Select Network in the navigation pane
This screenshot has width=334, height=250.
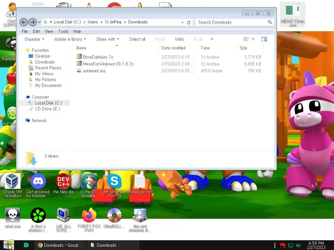(39, 120)
